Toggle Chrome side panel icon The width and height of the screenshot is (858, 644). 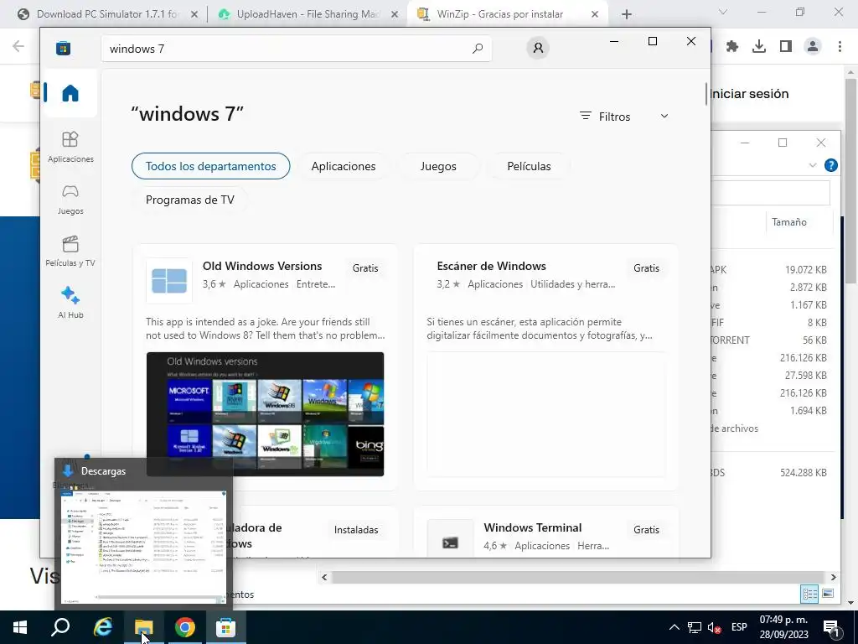click(786, 47)
